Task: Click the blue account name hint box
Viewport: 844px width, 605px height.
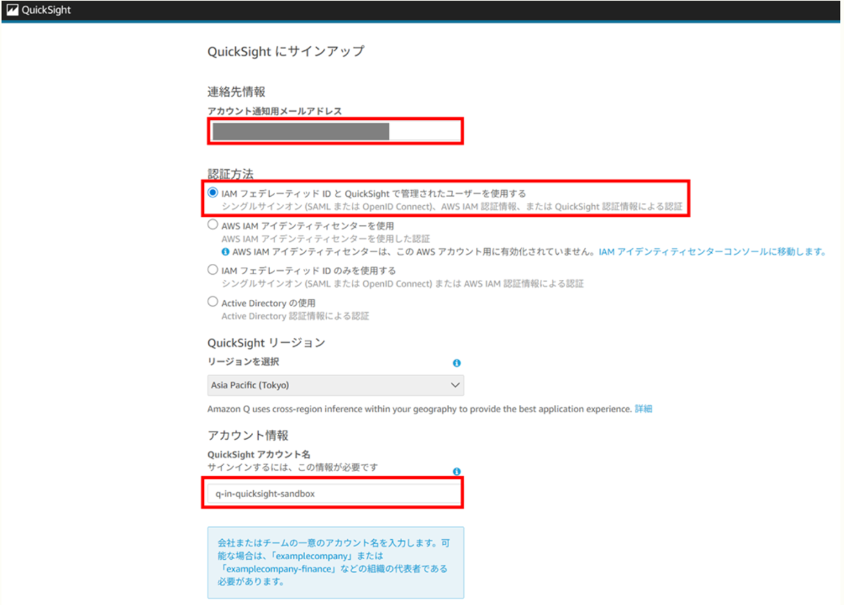Action: (x=335, y=562)
